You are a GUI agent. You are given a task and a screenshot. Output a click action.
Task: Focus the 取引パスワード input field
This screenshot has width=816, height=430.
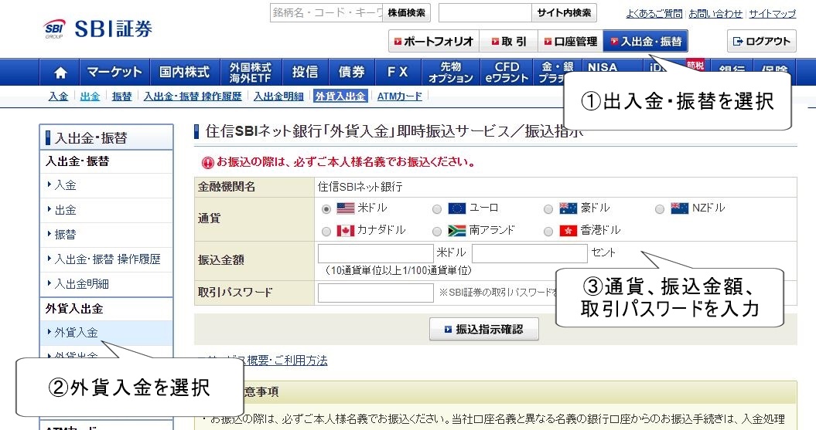point(376,293)
